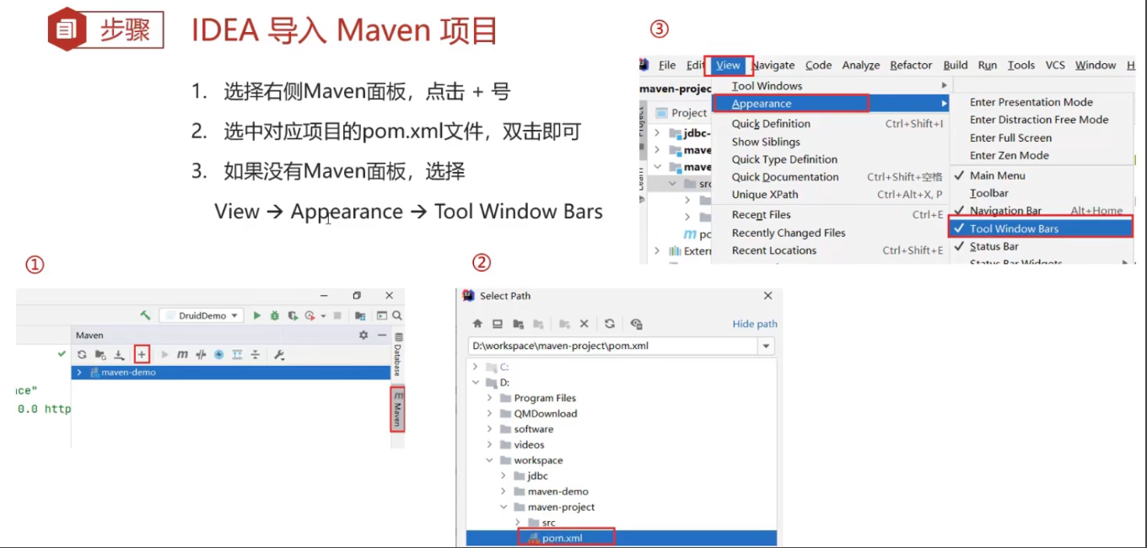Screen dimensions: 1147x548
Task: Click the Home icon in Select Path
Action: [x=477, y=324]
